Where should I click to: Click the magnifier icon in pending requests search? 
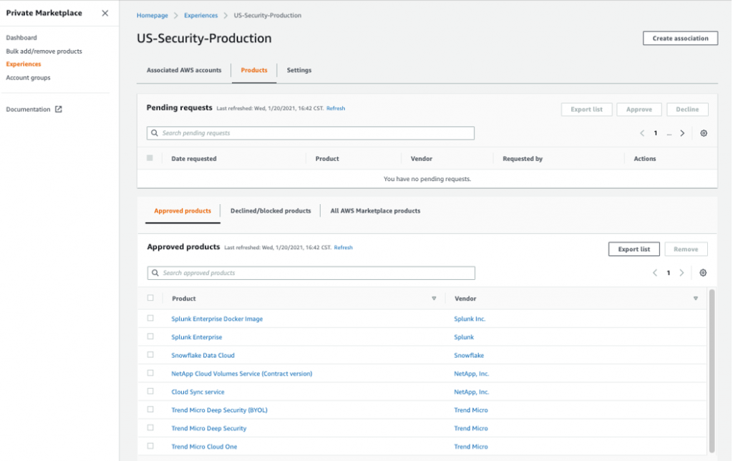click(x=155, y=133)
